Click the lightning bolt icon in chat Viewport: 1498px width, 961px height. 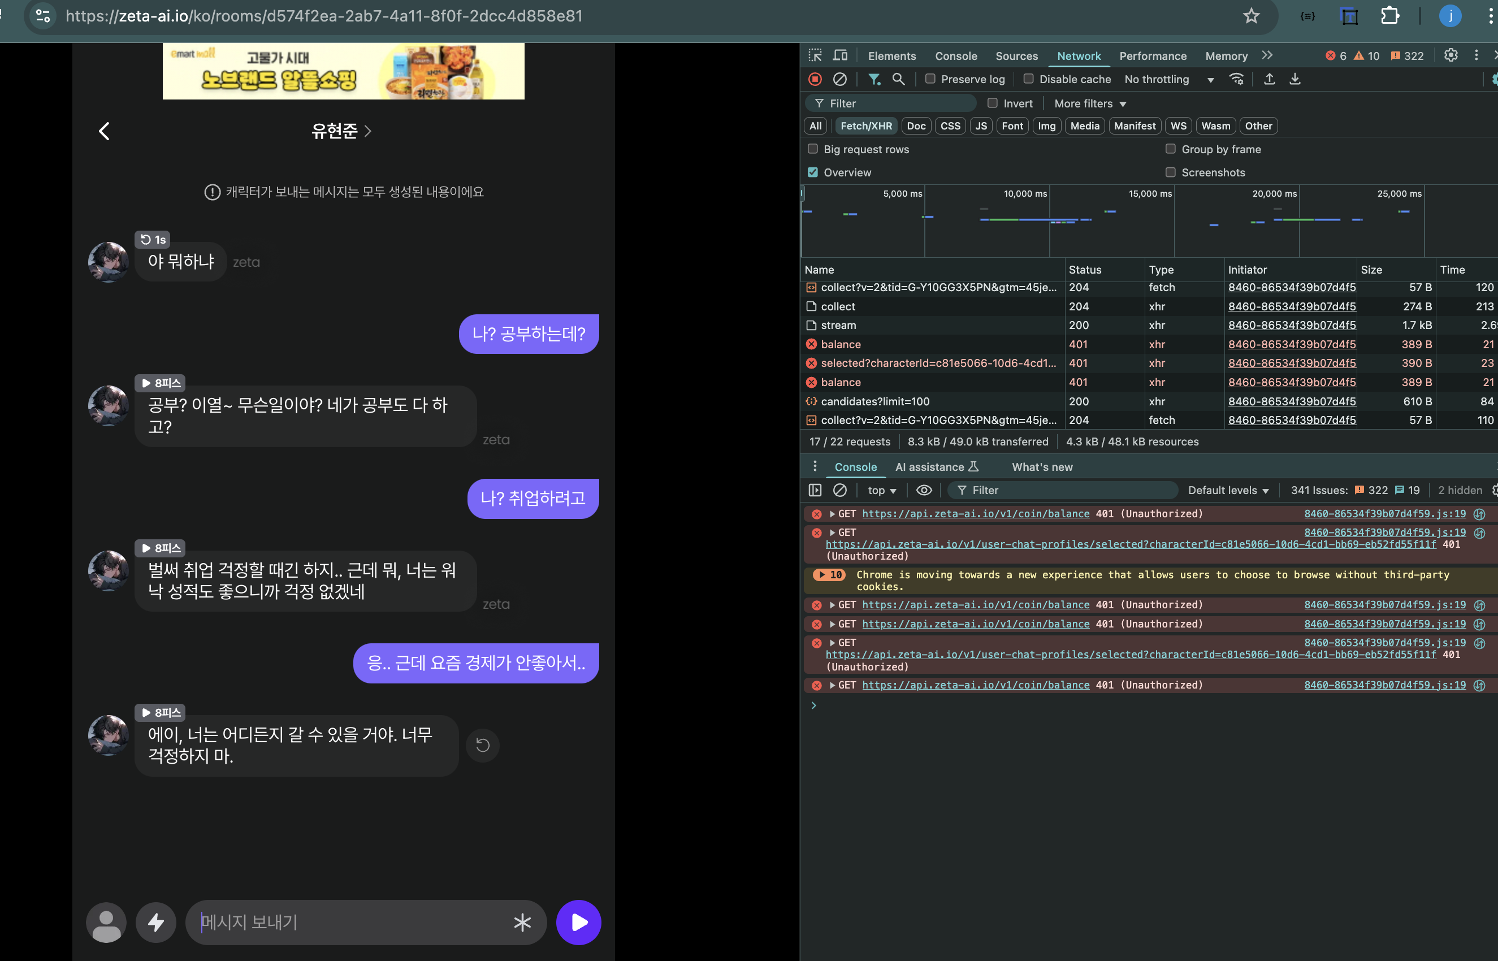pyautogui.click(x=156, y=921)
